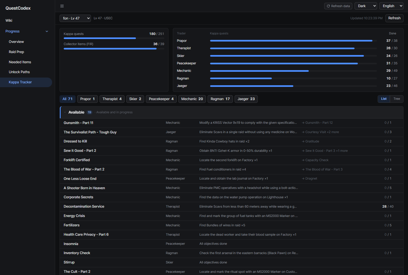Filter quests by Jaeger
The height and width of the screenshot is (275, 408).
[x=246, y=99]
